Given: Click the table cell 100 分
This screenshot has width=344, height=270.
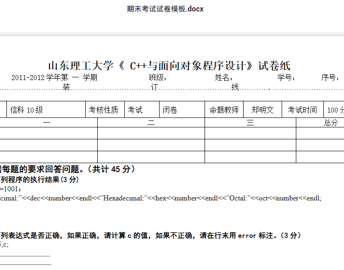Looking at the screenshot, I should [x=334, y=110].
